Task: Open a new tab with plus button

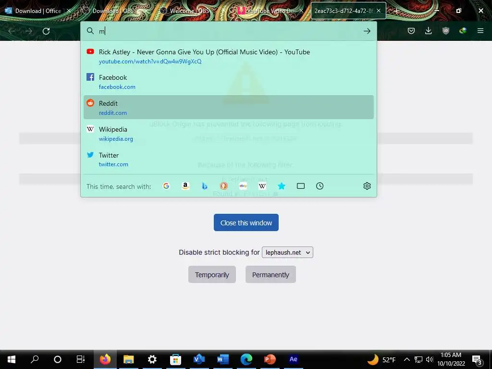Action: 396,11
